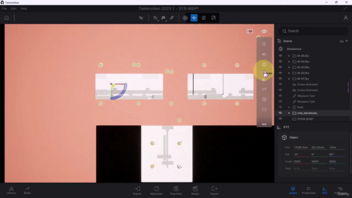Open the Materials dock
The height and width of the screenshot is (198, 352).
tap(156, 190)
